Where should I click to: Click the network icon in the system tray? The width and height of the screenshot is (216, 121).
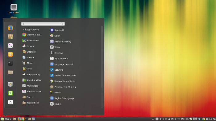click(x=175, y=119)
